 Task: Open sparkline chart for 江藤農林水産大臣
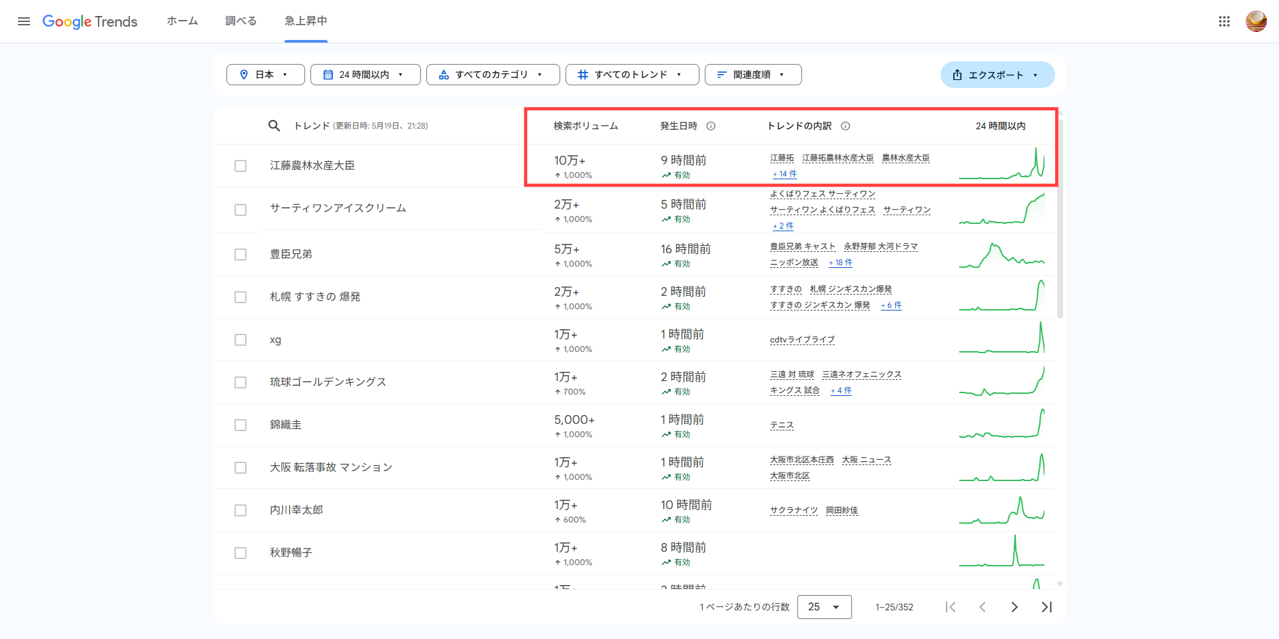(1002, 163)
